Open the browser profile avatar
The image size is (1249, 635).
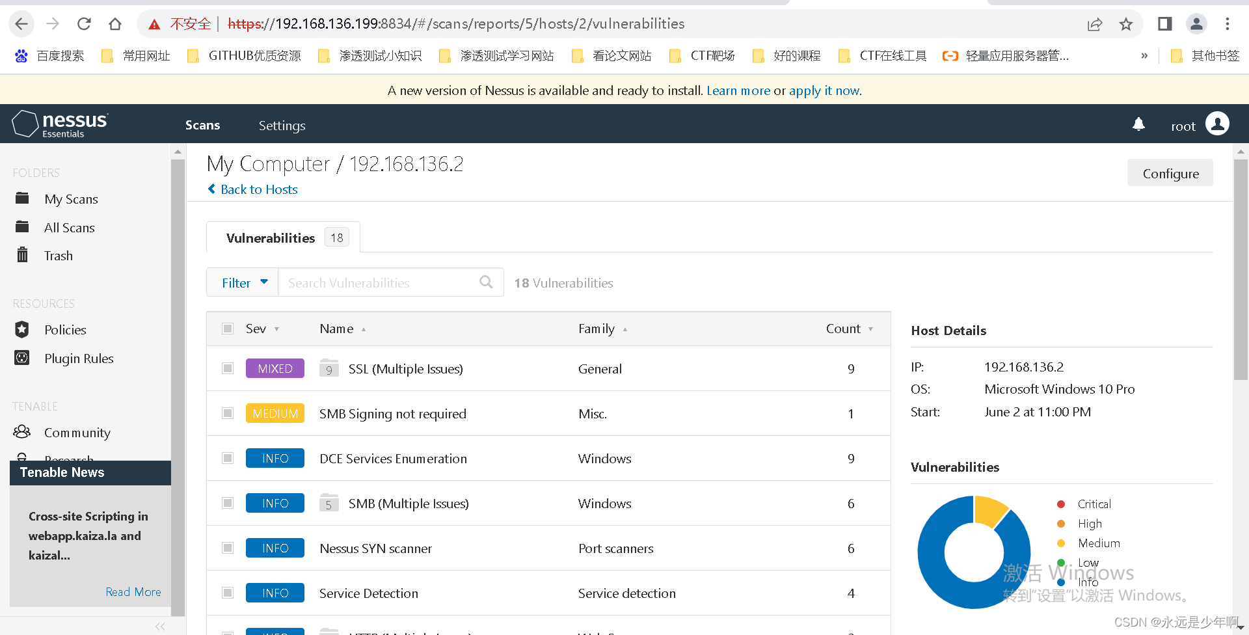(x=1196, y=24)
